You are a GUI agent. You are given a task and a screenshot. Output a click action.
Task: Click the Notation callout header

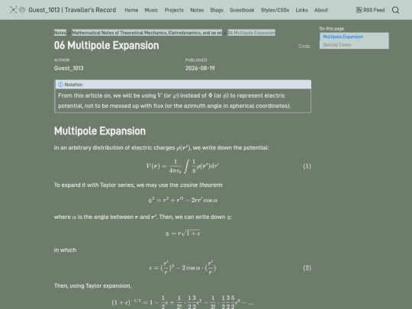tap(183, 85)
